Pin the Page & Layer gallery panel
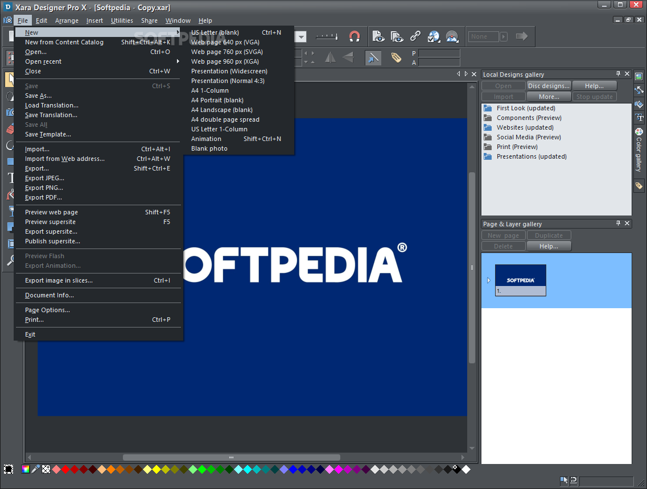The height and width of the screenshot is (489, 647). (x=618, y=223)
